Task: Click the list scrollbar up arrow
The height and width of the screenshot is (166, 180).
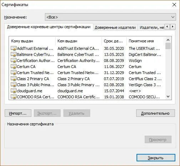Action: click(168, 40)
